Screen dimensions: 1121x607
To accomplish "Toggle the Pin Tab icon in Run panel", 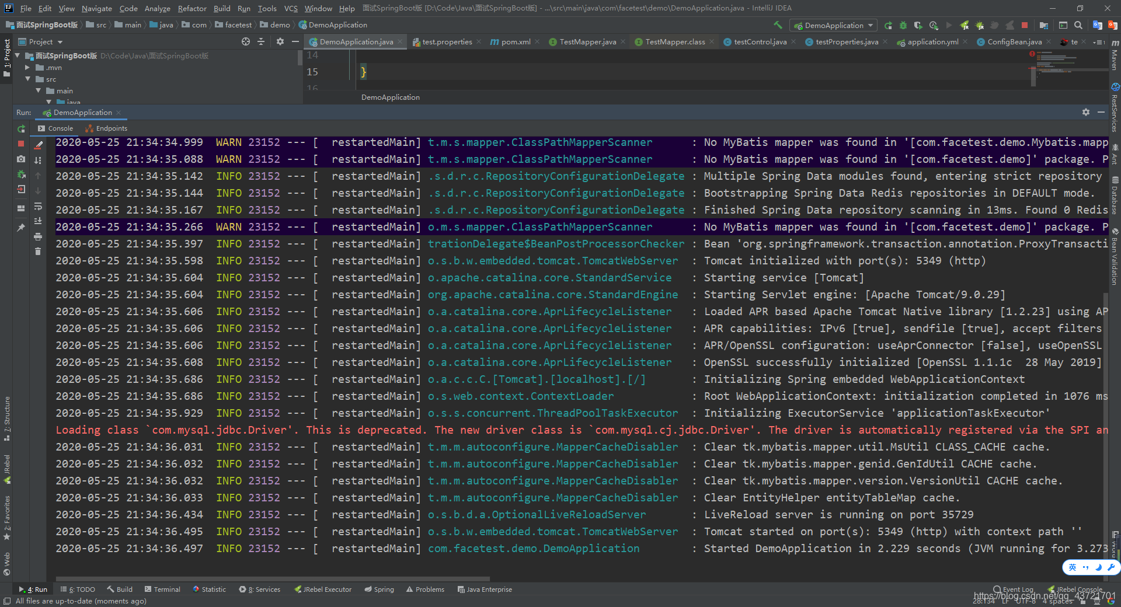I will coord(21,228).
